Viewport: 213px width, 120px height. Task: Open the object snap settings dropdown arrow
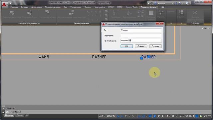(146, 116)
